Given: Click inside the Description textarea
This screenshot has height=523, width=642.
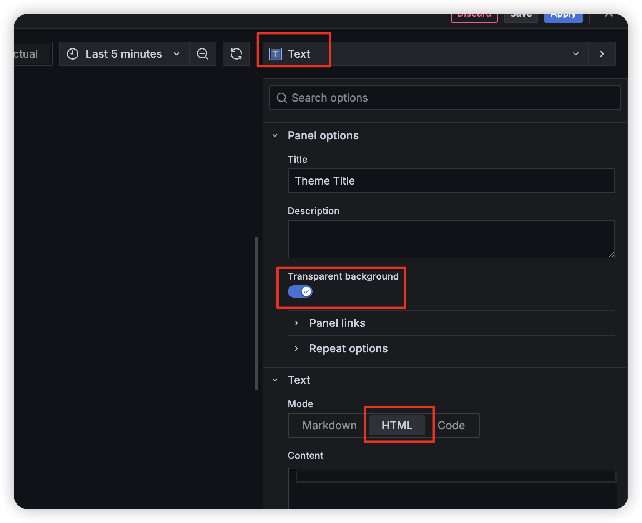Looking at the screenshot, I should click(x=451, y=238).
